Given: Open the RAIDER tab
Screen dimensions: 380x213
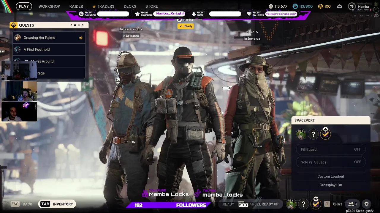Looking at the screenshot, I should (76, 6).
